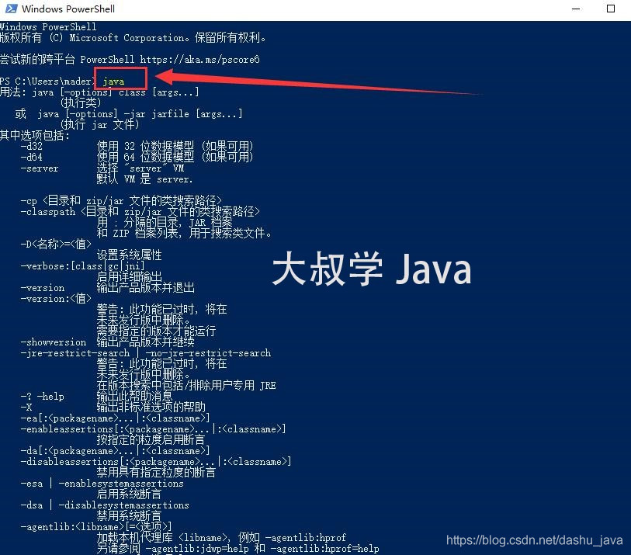Click the '-D<名称>=<值>' option
The width and height of the screenshot is (631, 555).
[x=56, y=244]
